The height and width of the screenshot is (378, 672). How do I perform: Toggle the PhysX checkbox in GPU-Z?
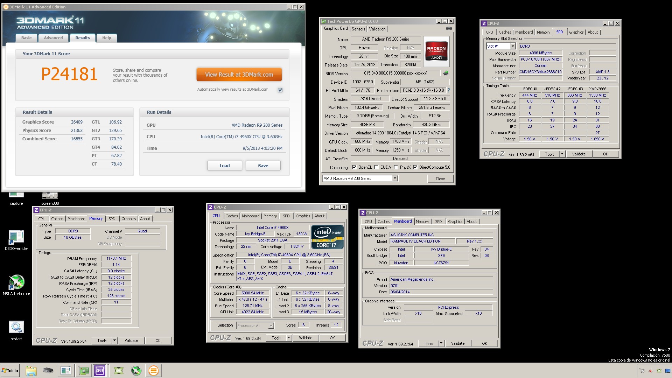click(396, 167)
